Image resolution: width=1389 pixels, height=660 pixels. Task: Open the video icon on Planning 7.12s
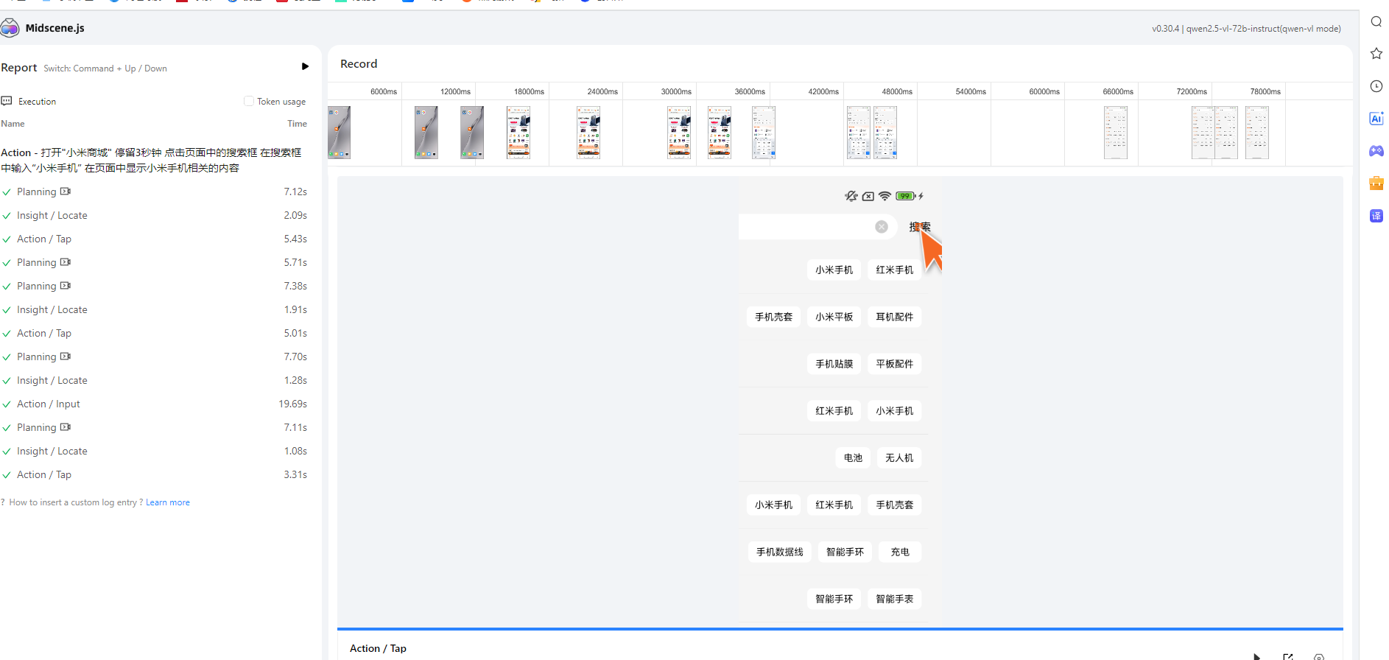click(x=66, y=192)
